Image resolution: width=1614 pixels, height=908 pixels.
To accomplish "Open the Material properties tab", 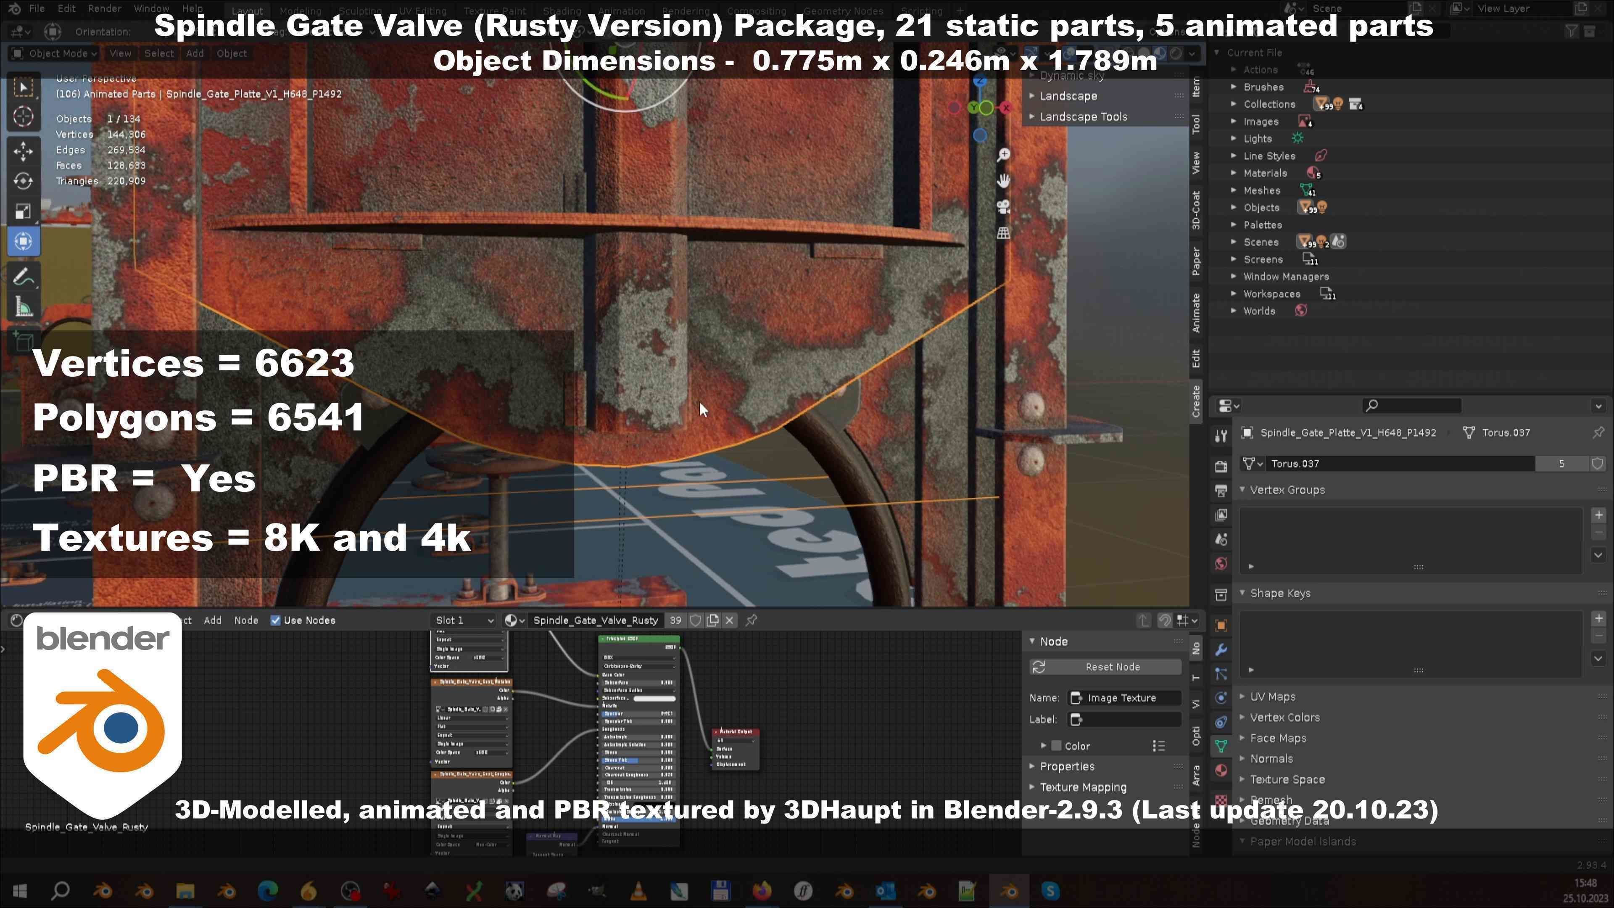I will coord(1221,771).
